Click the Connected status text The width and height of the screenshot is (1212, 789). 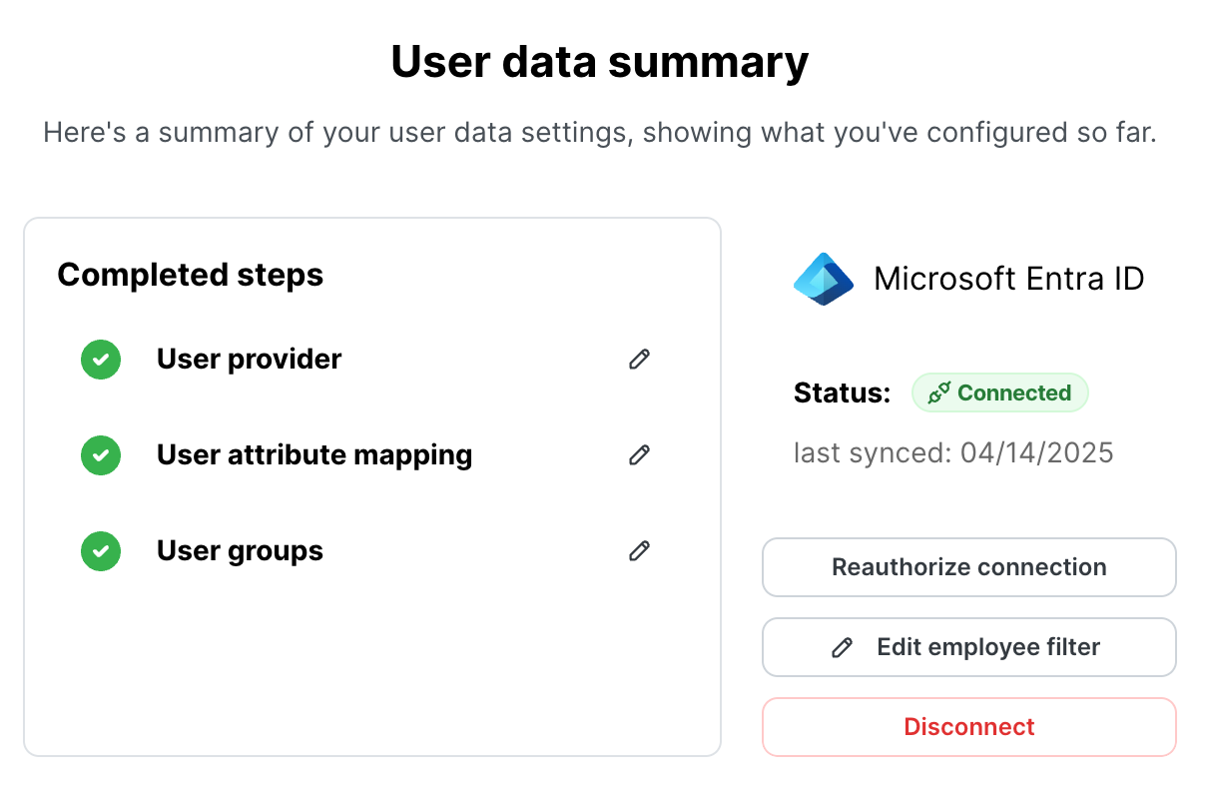tap(1013, 394)
